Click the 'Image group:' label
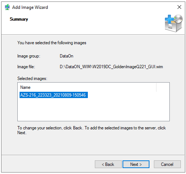 [29, 56]
